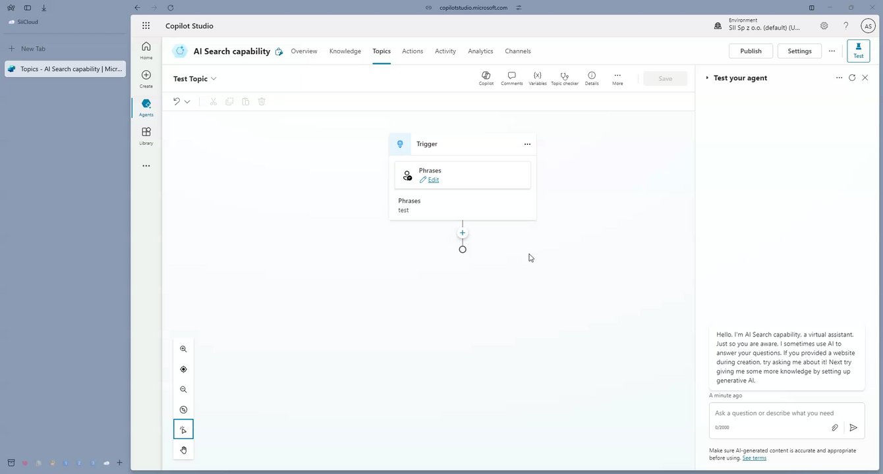Switch to the Actions tab
The height and width of the screenshot is (474, 883).
pyautogui.click(x=413, y=51)
